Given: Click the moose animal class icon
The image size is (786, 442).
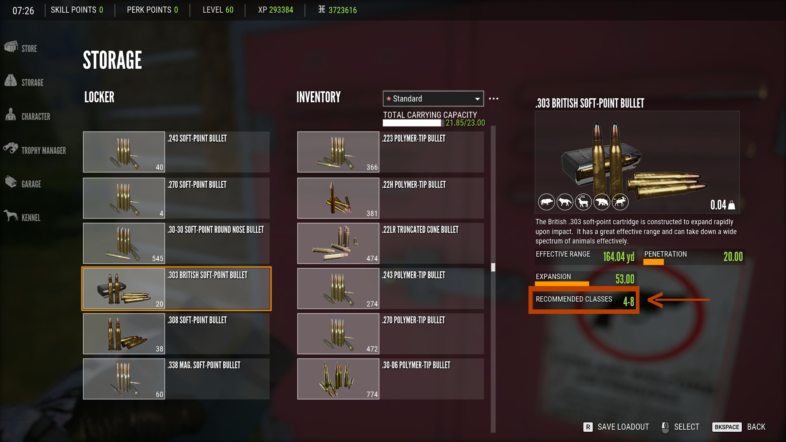Looking at the screenshot, I should pyautogui.click(x=620, y=202).
